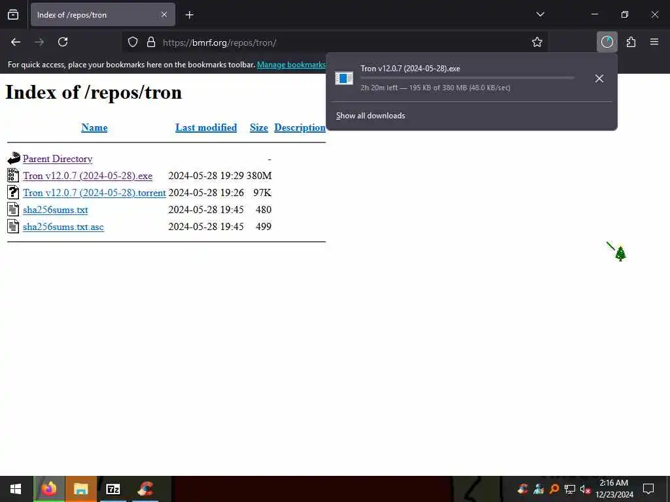Click the CCleaner taskbar icon
The height and width of the screenshot is (502, 670).
(145, 489)
